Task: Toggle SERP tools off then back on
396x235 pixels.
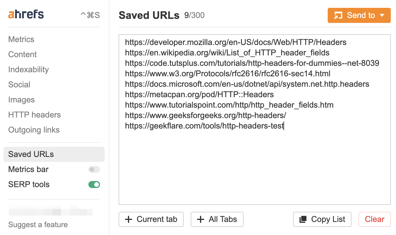Action: coord(94,184)
